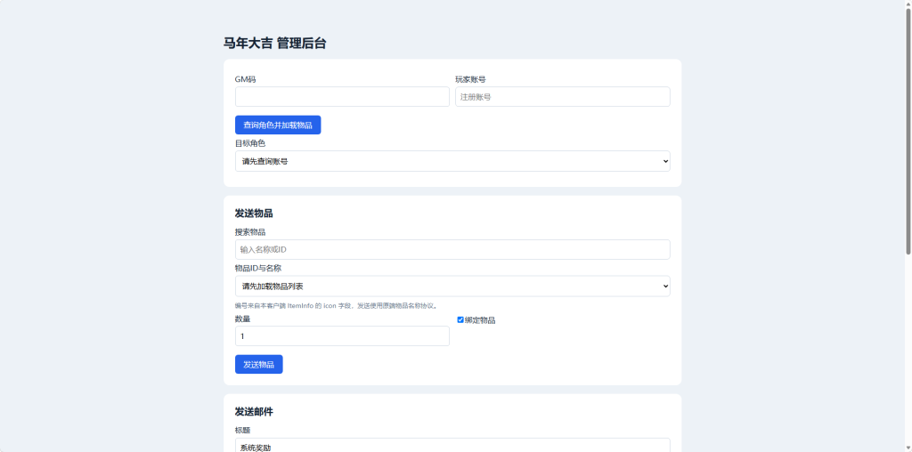The height and width of the screenshot is (452, 912).
Task: Click the 目标角色 label
Action: pyautogui.click(x=250, y=143)
